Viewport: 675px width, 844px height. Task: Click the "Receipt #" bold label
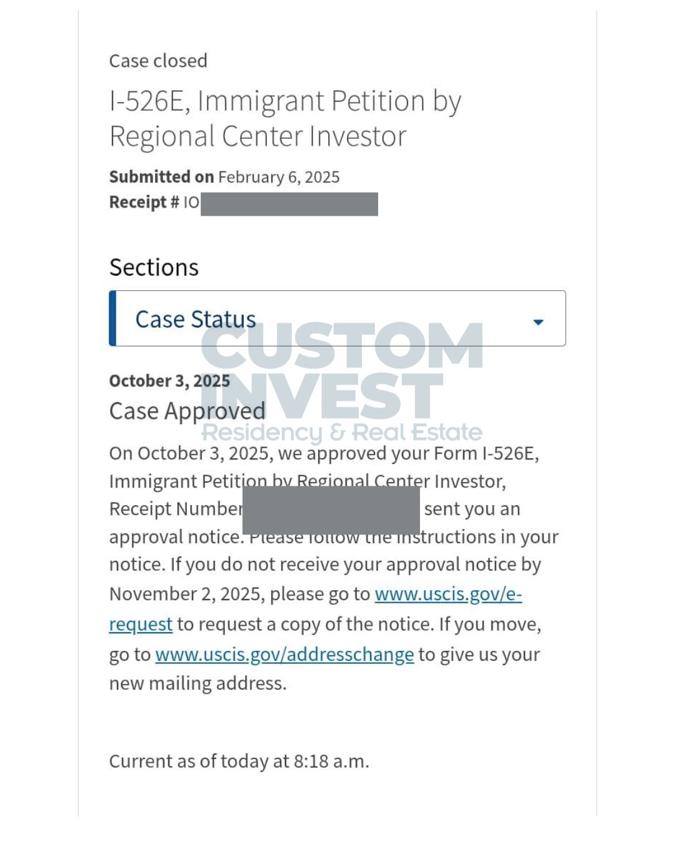pos(144,203)
